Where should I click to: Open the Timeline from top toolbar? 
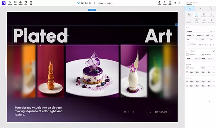point(20,3)
